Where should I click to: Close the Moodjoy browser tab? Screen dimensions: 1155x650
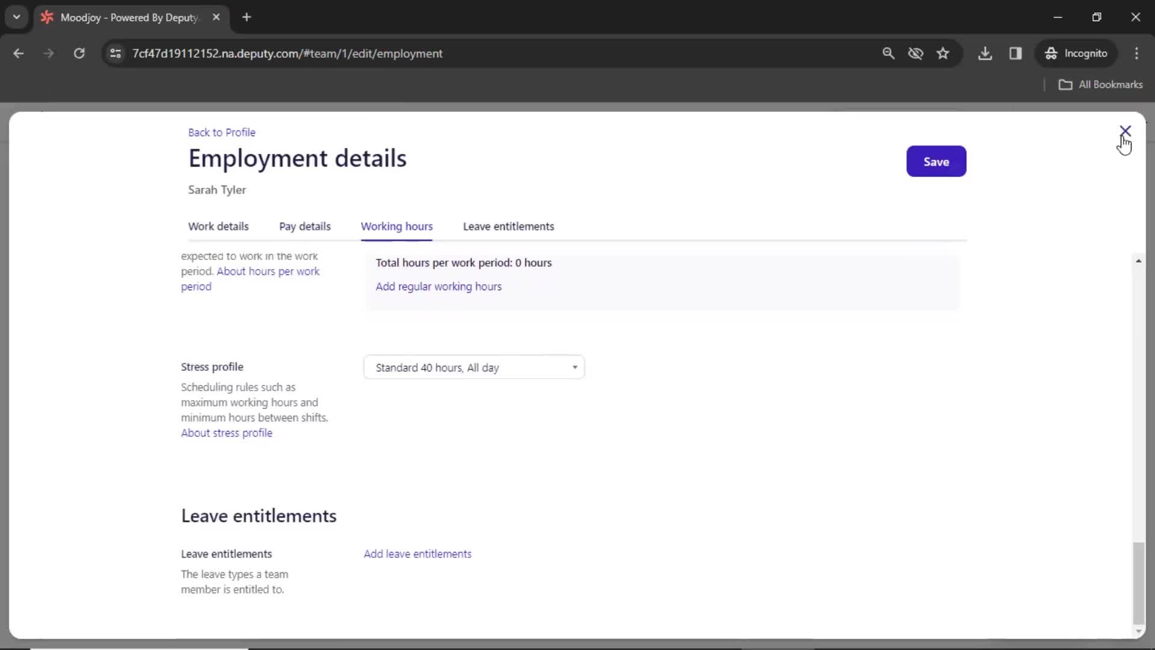[216, 17]
